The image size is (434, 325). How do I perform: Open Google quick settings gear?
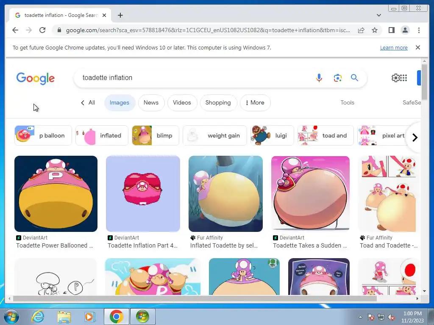click(x=395, y=78)
